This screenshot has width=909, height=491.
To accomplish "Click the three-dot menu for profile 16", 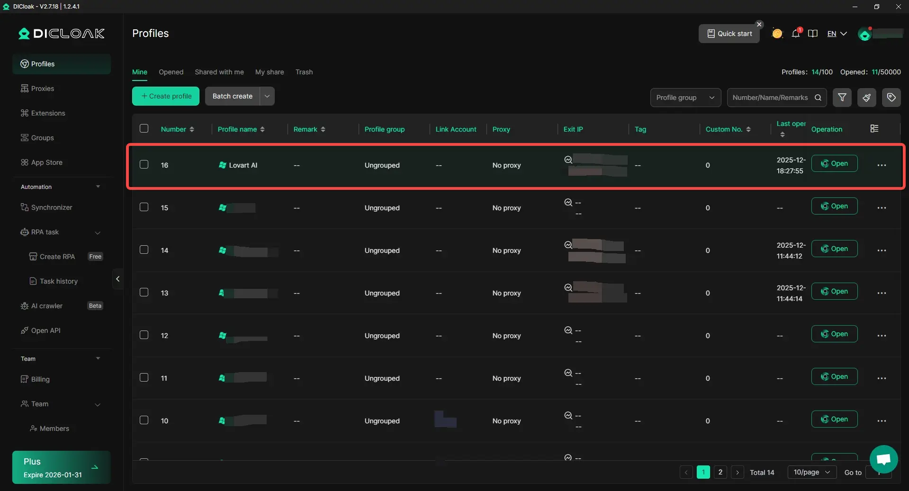I will point(881,165).
